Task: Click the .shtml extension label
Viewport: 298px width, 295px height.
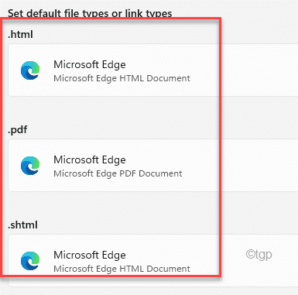Action: coord(22,225)
